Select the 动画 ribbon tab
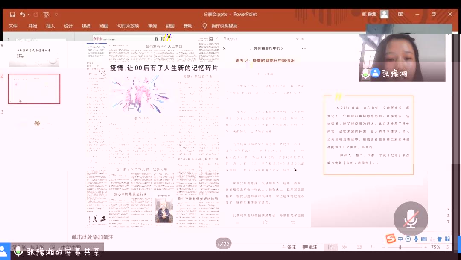The image size is (461, 260). coord(104,26)
